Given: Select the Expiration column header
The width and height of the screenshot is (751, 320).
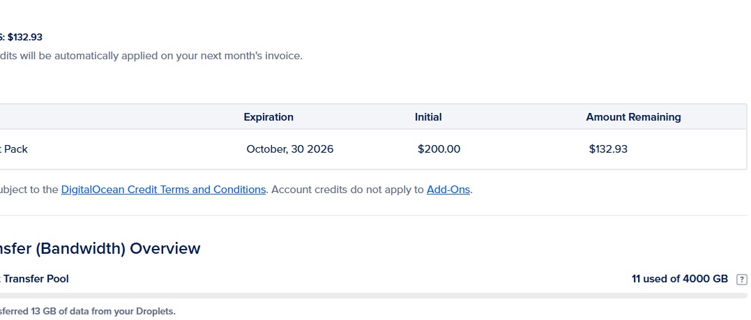Looking at the screenshot, I should click(x=268, y=117).
